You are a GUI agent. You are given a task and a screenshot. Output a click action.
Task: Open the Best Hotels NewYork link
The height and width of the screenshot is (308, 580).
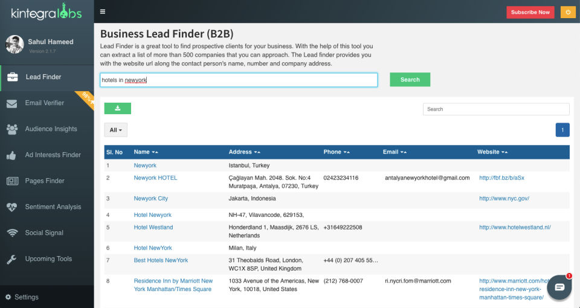161,260
